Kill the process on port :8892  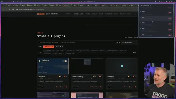pyautogui.click(x=170, y=30)
